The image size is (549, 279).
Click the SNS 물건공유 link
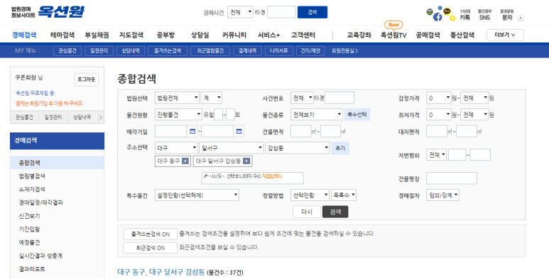click(484, 15)
